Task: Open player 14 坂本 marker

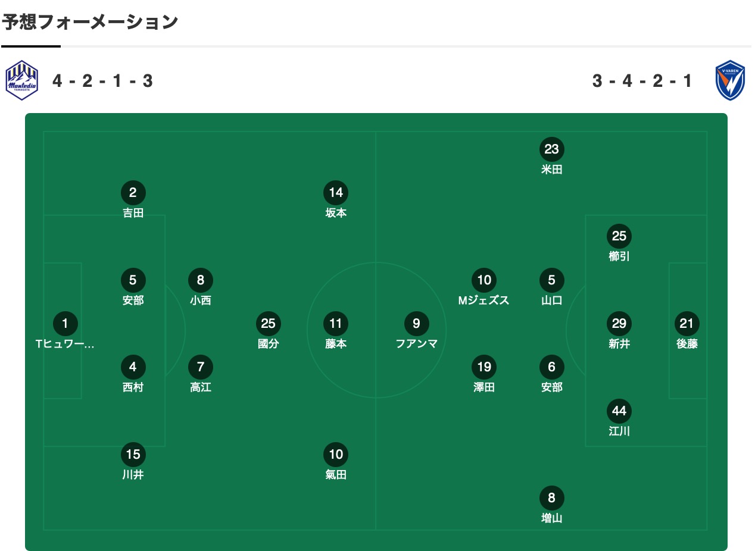Action: 336,193
